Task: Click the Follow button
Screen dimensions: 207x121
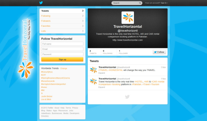Action: [159, 52]
